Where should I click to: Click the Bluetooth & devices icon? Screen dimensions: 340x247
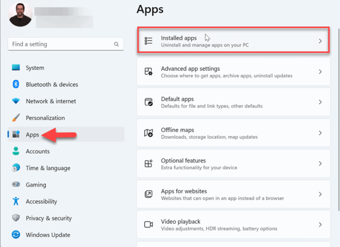15,84
